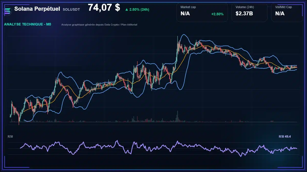Click the Solana logo icon
Screen dimensions: 307x172
click(x=7, y=11)
